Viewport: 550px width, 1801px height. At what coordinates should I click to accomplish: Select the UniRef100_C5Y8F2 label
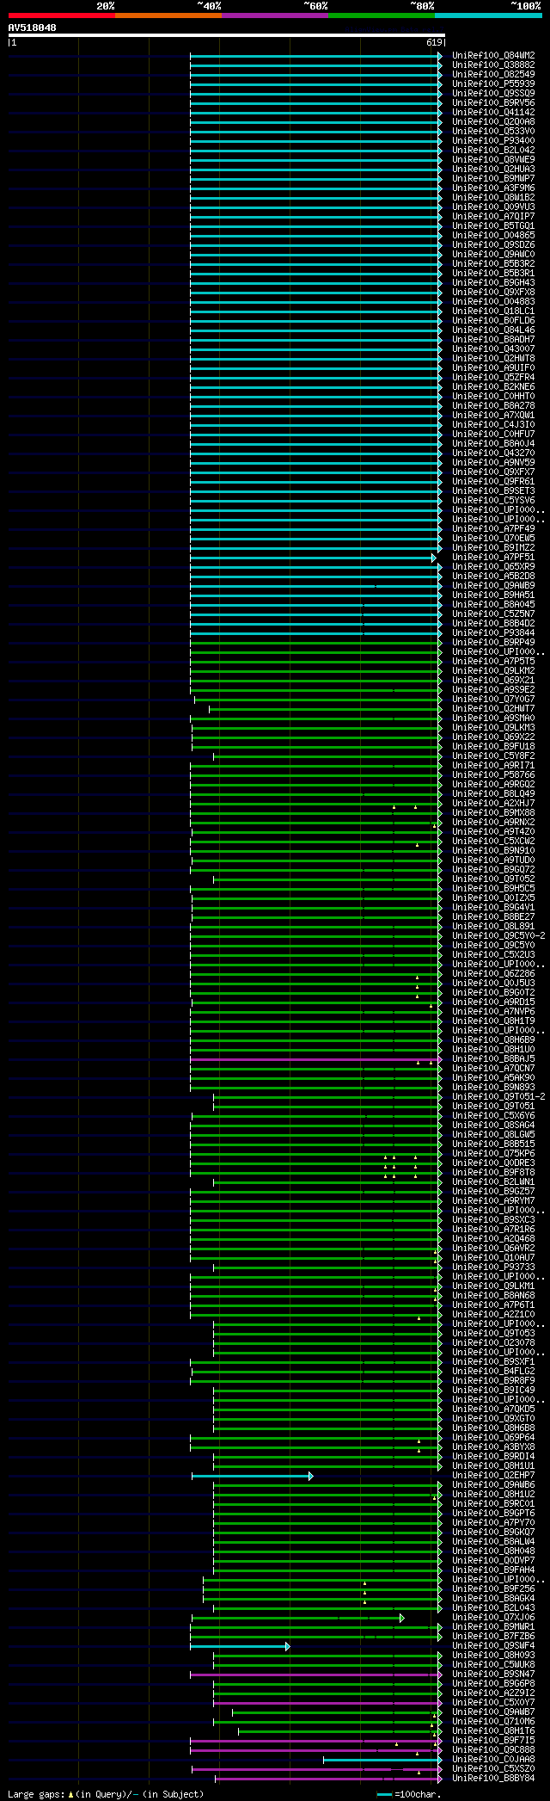coord(493,756)
